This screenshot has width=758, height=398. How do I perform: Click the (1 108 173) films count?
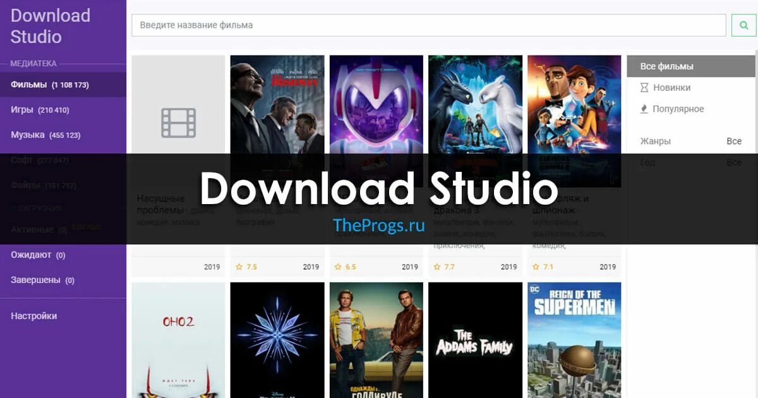pyautogui.click(x=70, y=85)
